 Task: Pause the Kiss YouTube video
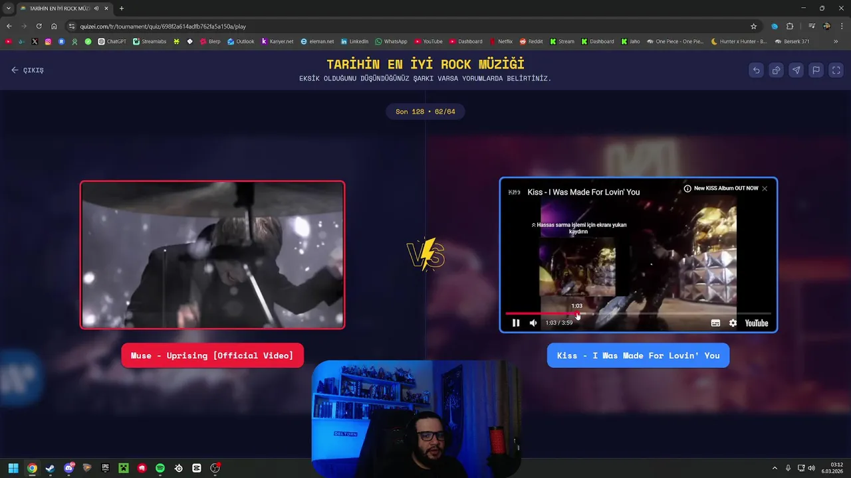click(x=516, y=323)
